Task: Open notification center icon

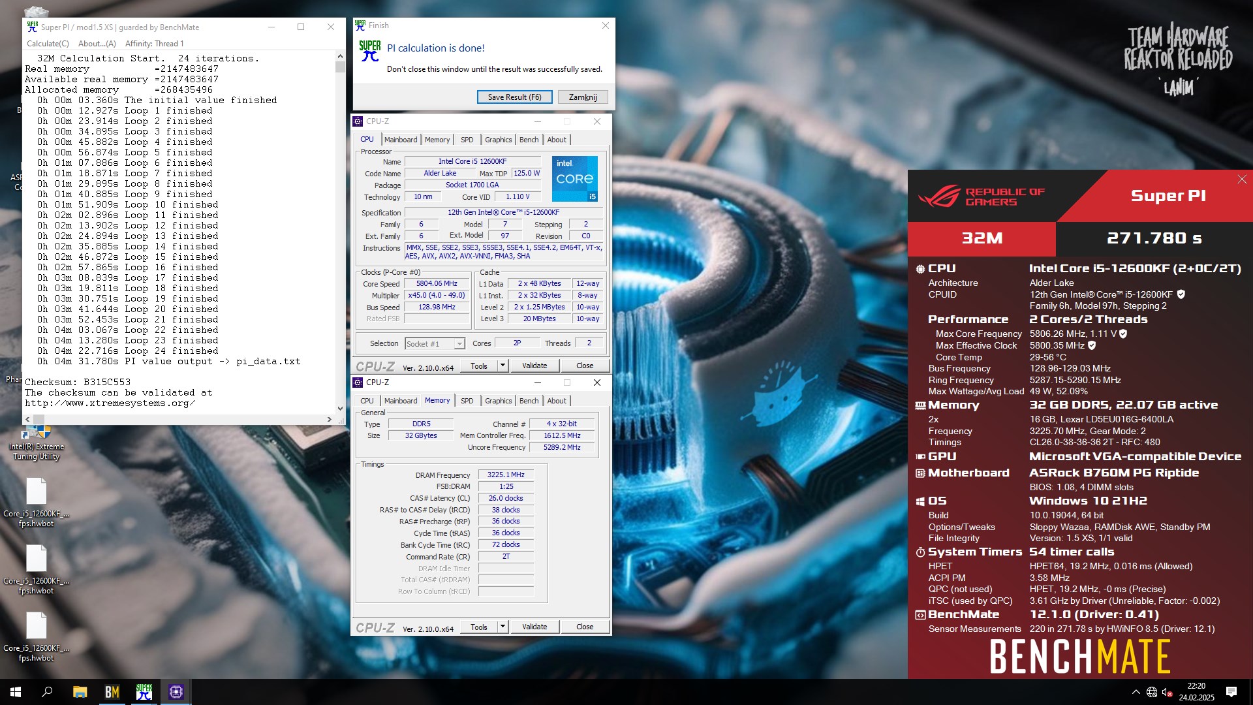Action: pyautogui.click(x=1231, y=692)
